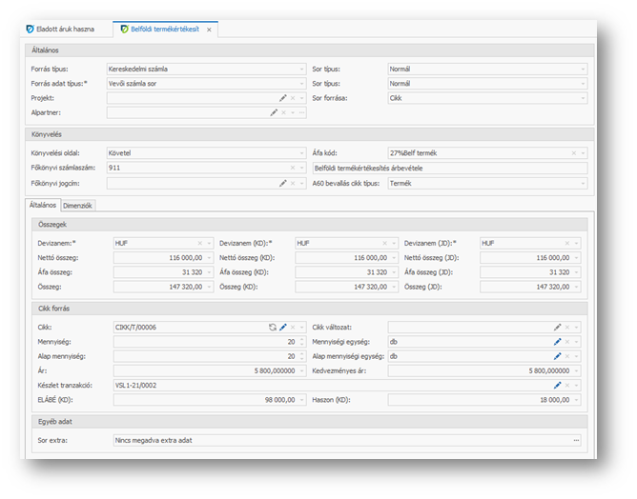This screenshot has width=637, height=499.
Task: Click the blue pencil icon in Készlet tranzakció field
Action: pos(558,385)
